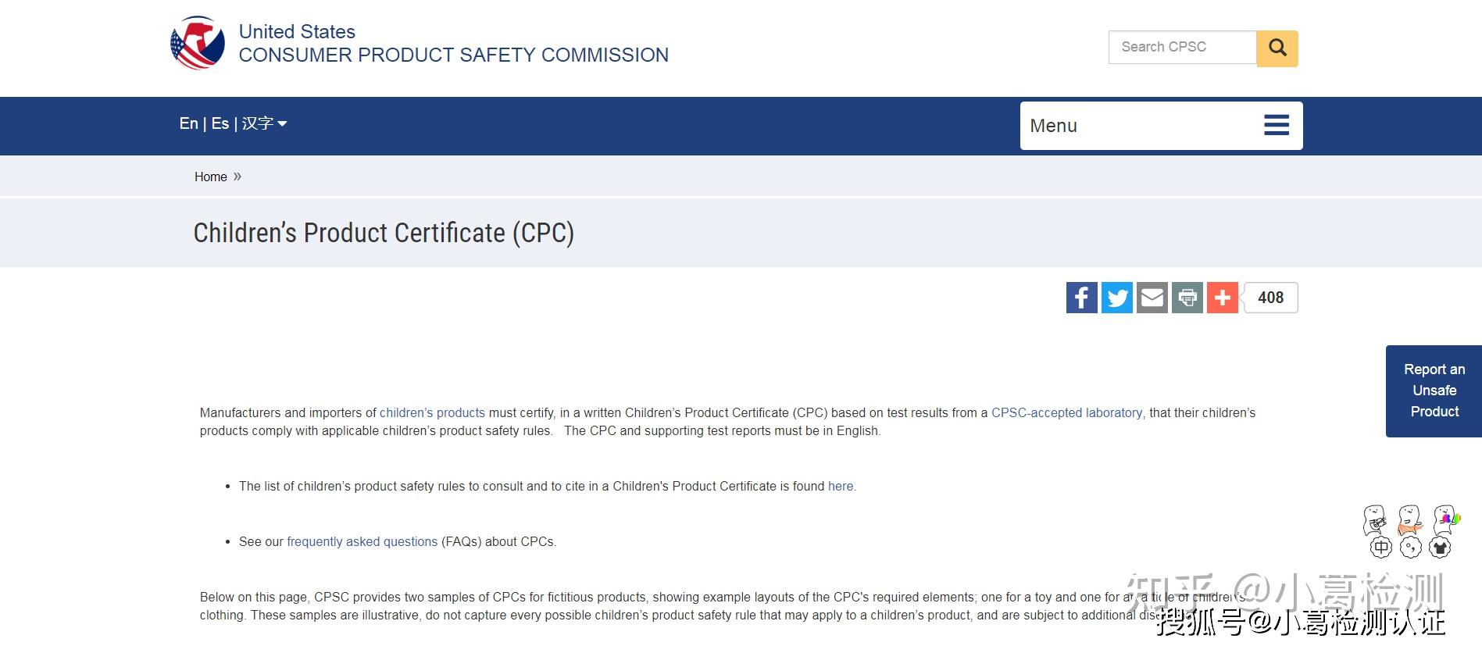This screenshot has width=1482, height=653.
Task: Share the page on Facebook
Action: [x=1081, y=298]
